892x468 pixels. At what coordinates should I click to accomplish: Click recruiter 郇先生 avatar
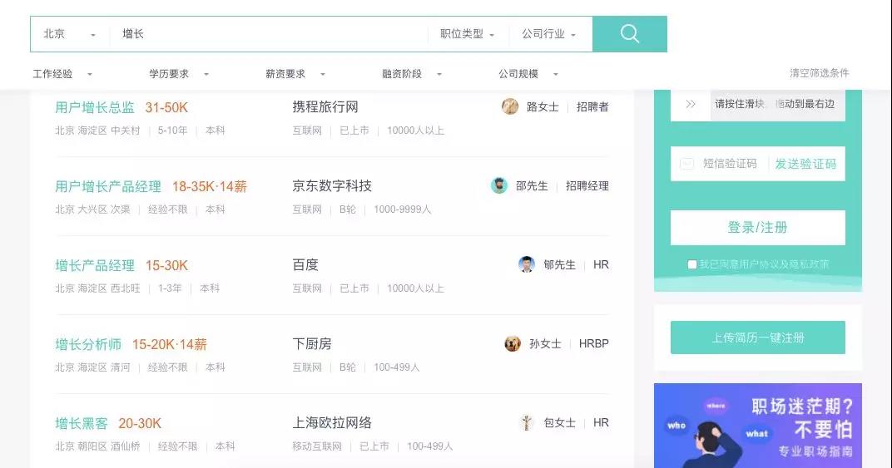point(527,264)
